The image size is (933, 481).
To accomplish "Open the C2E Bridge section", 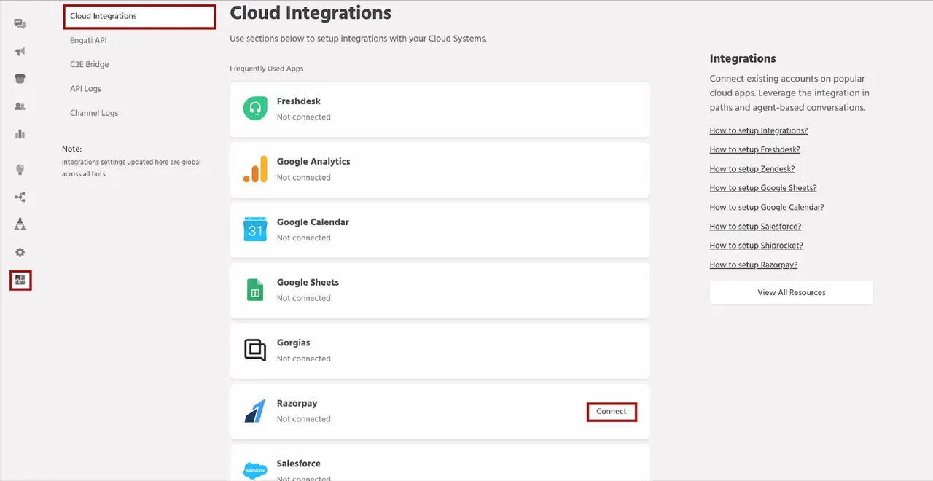I will coord(90,64).
